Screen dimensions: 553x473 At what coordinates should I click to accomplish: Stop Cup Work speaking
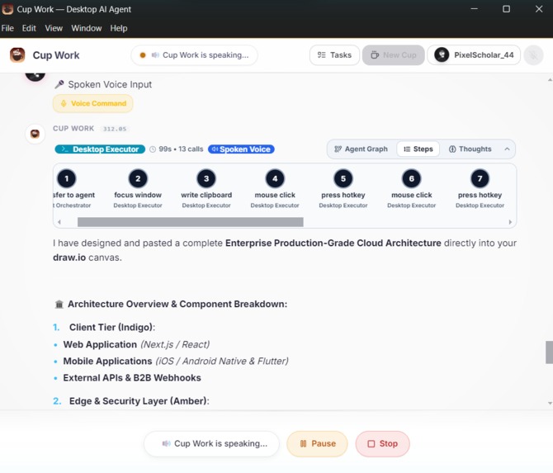coord(383,443)
